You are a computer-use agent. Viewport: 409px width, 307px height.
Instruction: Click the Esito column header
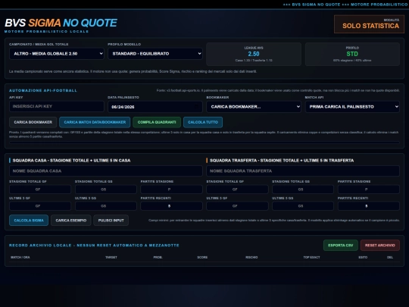click(x=363, y=258)
